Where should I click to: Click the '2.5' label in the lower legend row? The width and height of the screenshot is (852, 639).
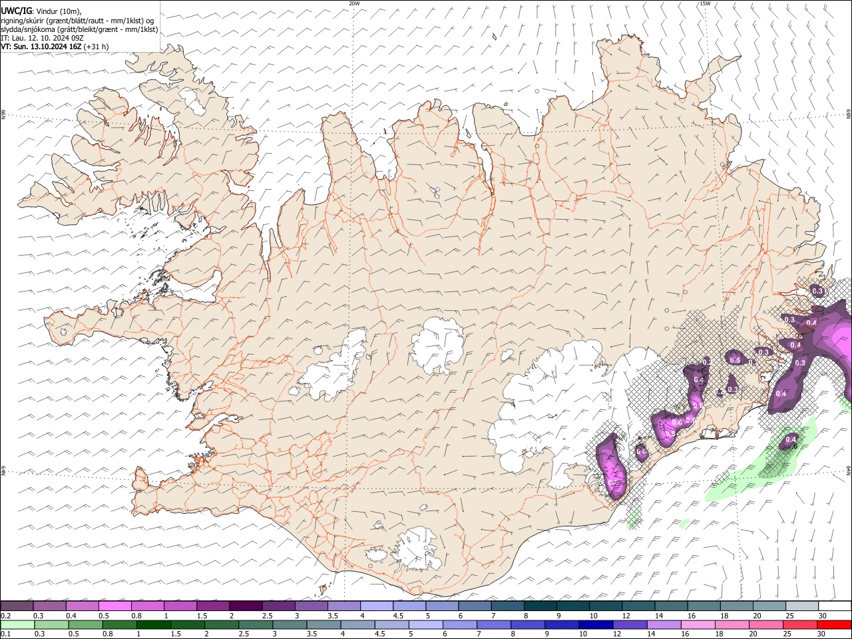click(244, 634)
